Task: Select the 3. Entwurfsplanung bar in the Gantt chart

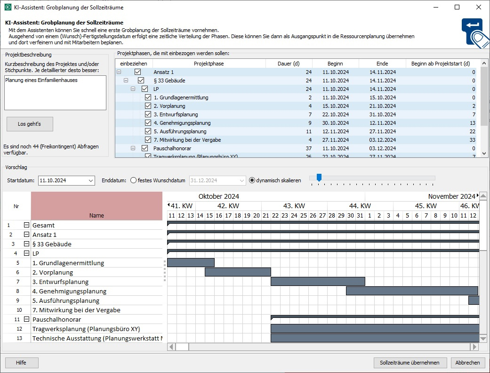Action: click(318, 282)
